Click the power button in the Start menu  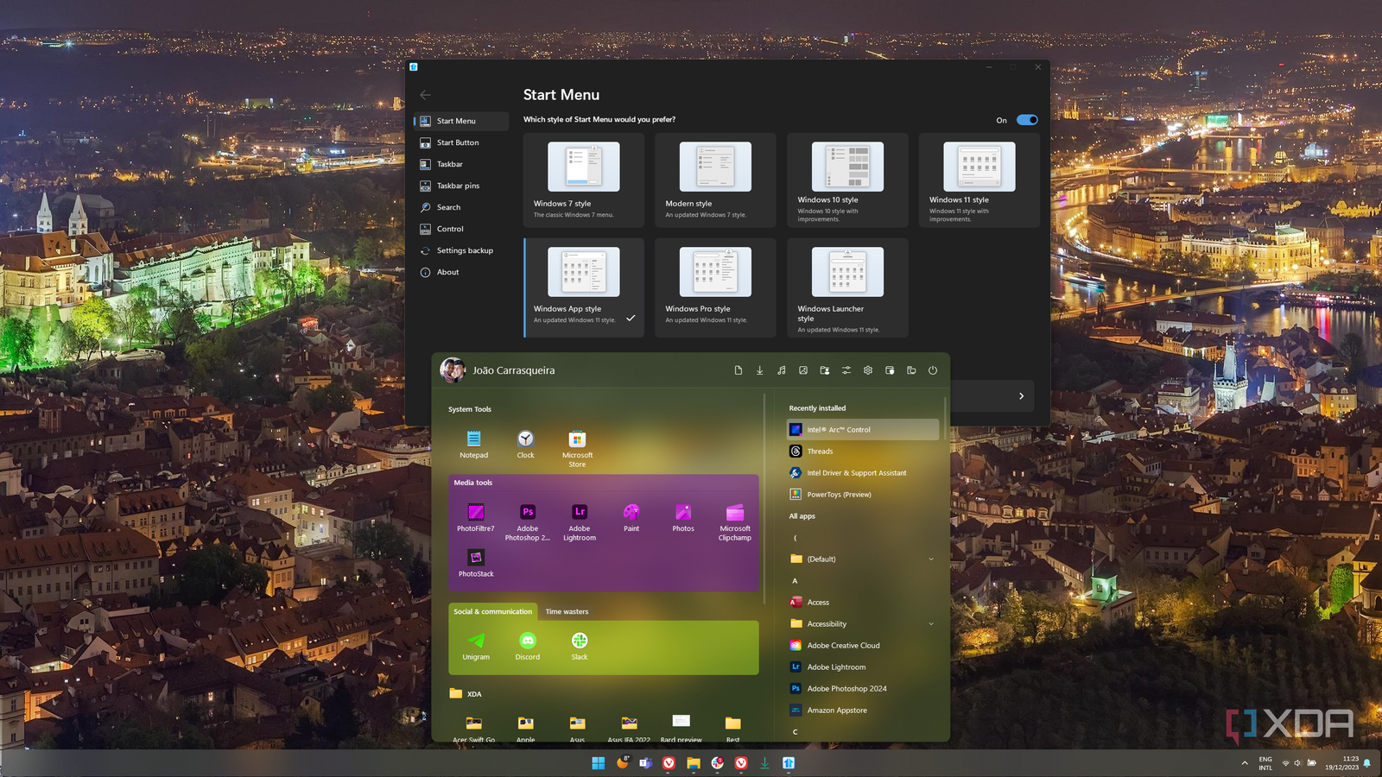tap(932, 370)
